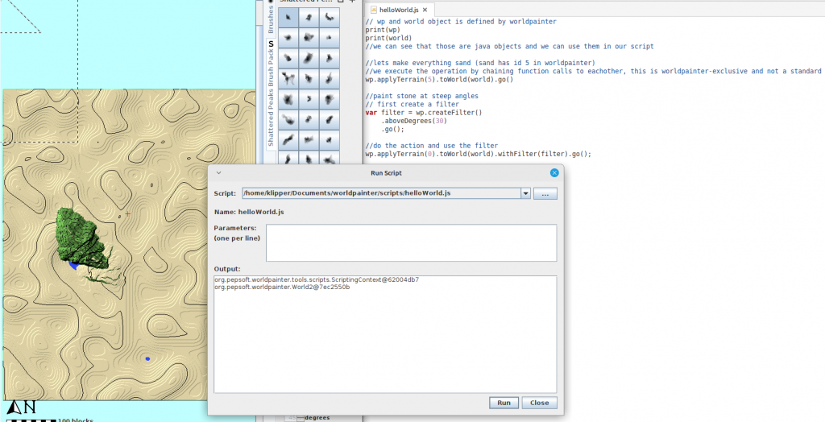This screenshot has height=422, width=825.
Task: Click inside the Parameters text box
Action: click(x=411, y=242)
